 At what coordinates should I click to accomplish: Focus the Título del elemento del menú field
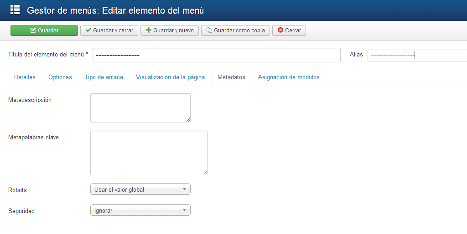pos(216,55)
